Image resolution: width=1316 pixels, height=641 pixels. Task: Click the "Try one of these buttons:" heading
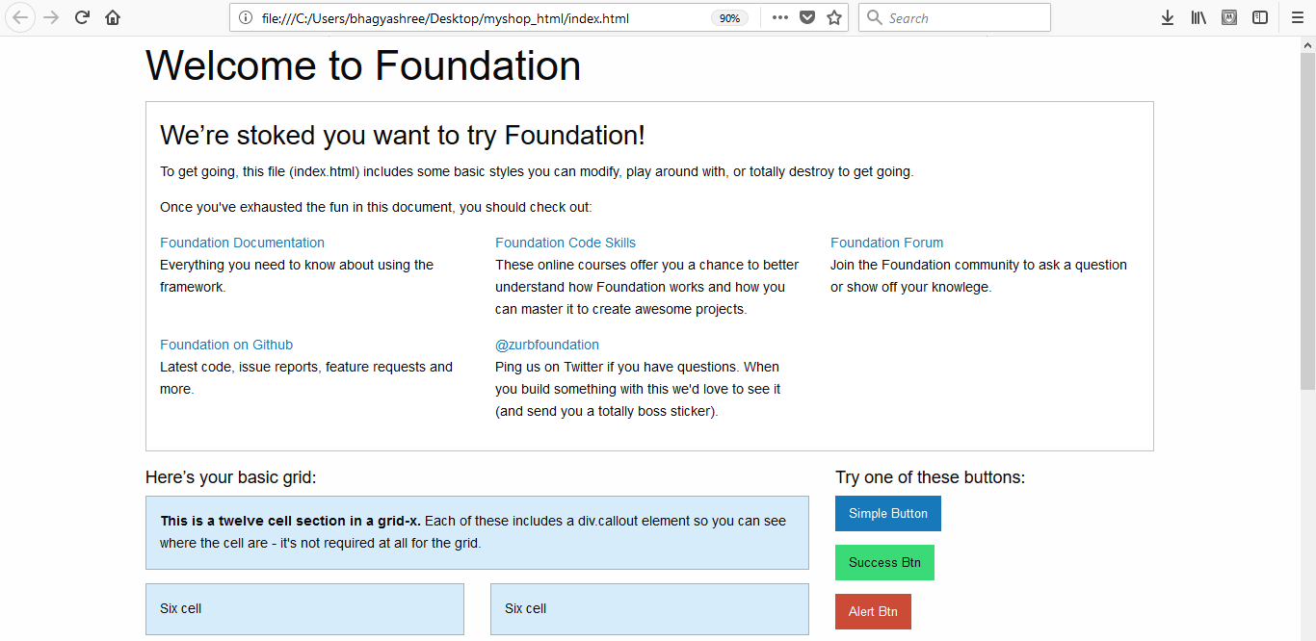930,477
